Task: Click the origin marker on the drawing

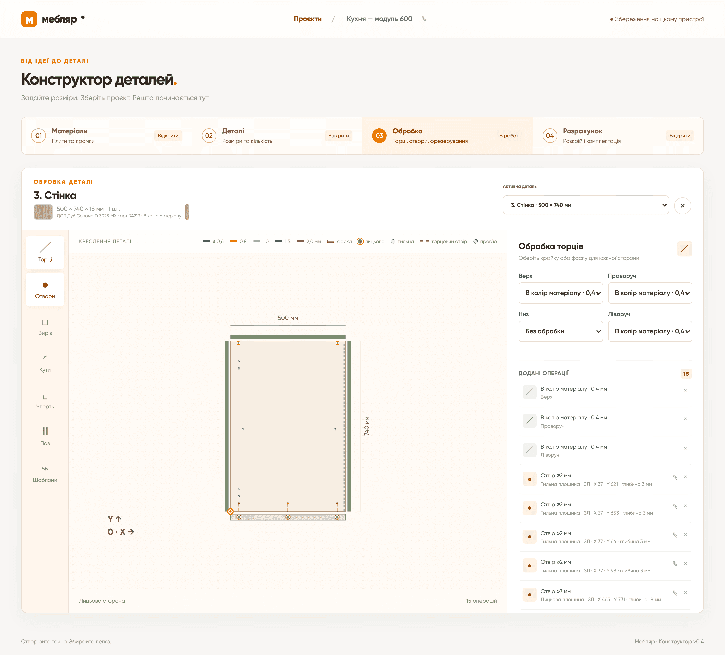Action: pyautogui.click(x=231, y=511)
